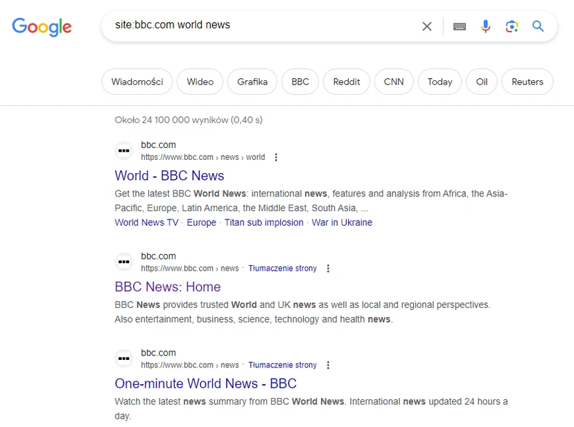The image size is (574, 427).
Task: Open the World - BBC News result title
Action: [x=169, y=176]
